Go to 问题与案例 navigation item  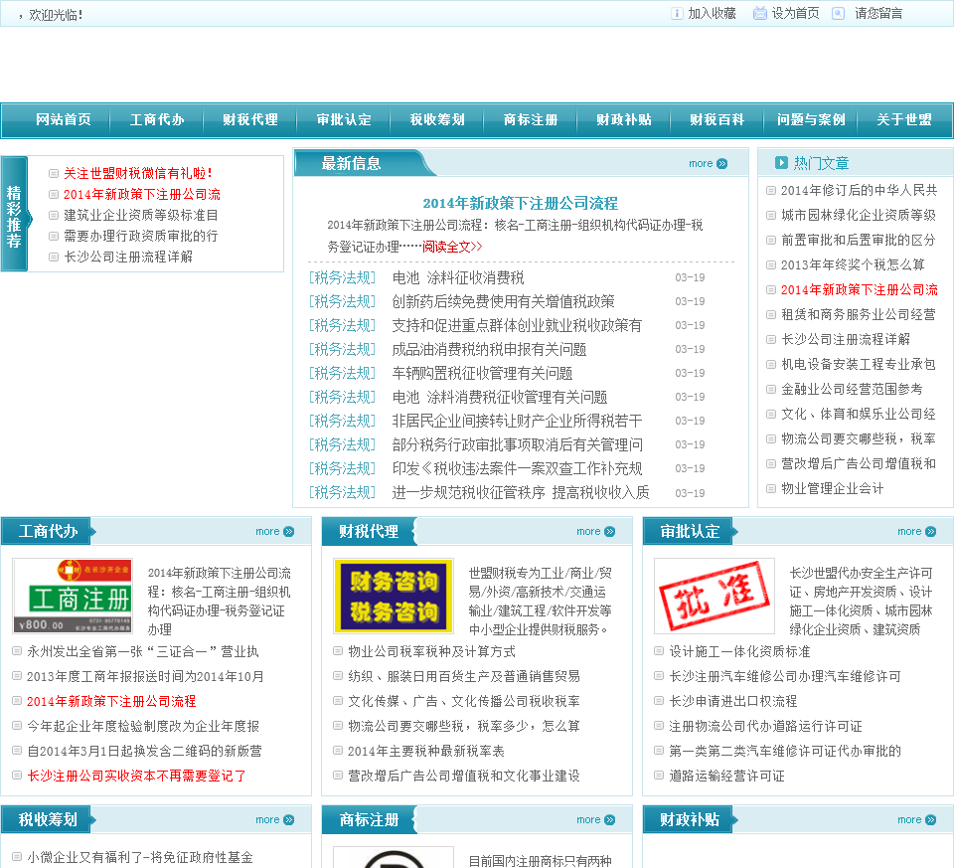point(811,120)
